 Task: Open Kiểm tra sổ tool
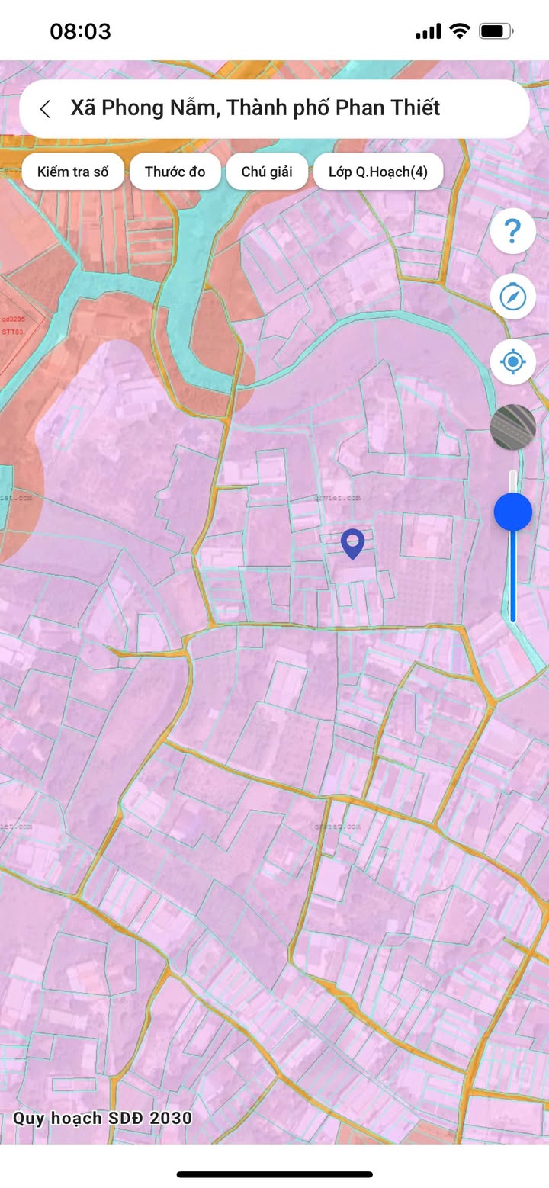pyautogui.click(x=72, y=172)
